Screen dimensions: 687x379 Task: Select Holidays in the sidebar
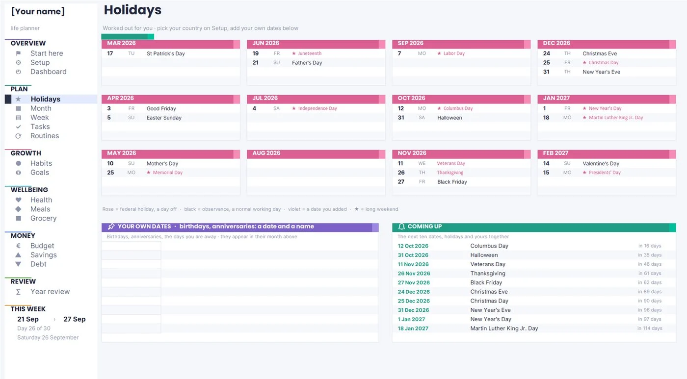pos(45,99)
